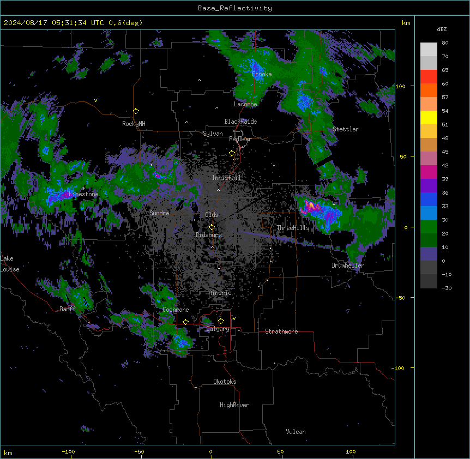This screenshot has width=470, height=459.
Task: Click the Calgary city label
Action: click(x=218, y=329)
